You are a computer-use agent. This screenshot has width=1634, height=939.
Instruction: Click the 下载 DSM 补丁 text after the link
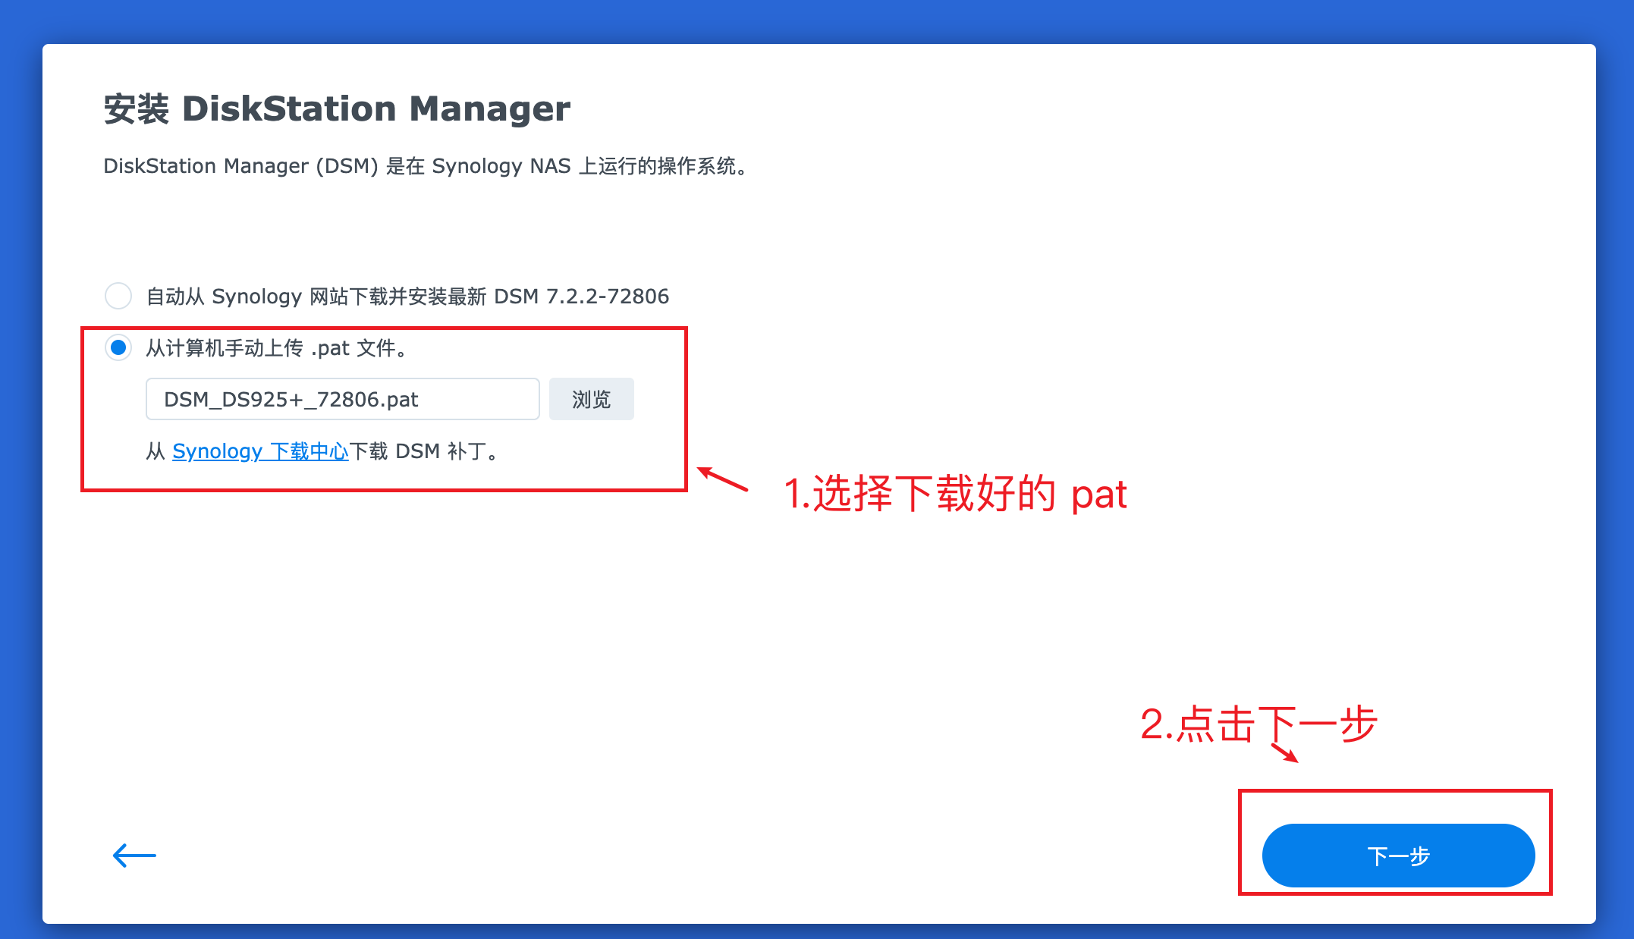(x=424, y=451)
